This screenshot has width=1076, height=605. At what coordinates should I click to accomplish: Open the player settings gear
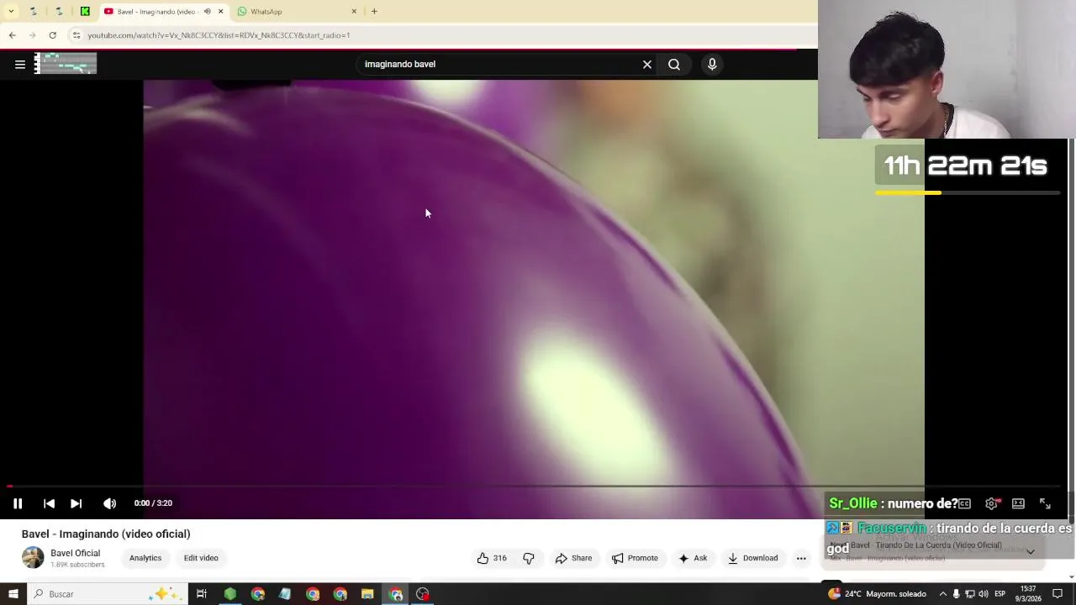click(992, 503)
